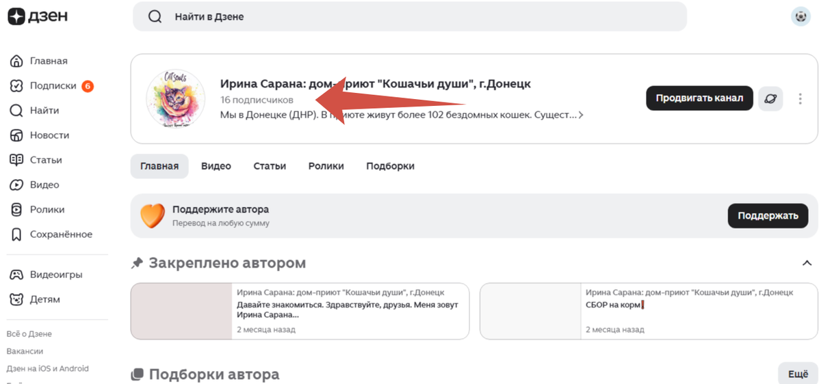
Task: Open Найти in the sidebar
Action: [x=44, y=110]
